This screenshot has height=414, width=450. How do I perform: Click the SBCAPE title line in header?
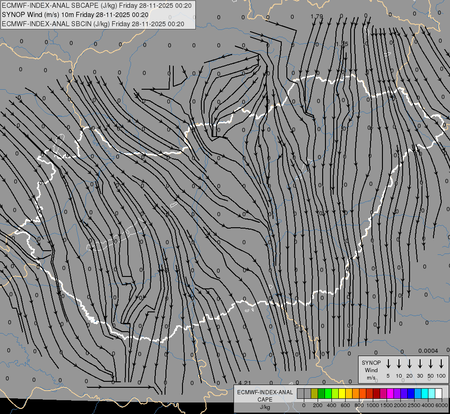97,6
